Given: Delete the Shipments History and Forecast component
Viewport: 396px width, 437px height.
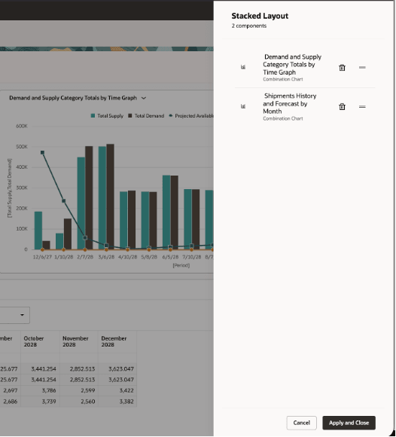Looking at the screenshot, I should pos(342,106).
